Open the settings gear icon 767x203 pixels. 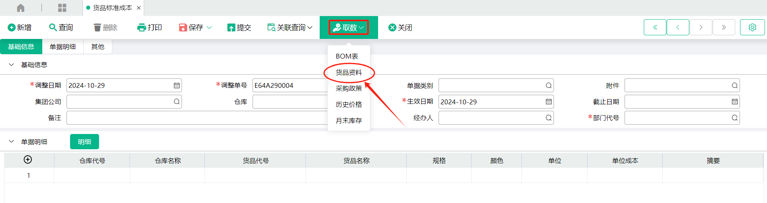[x=752, y=27]
